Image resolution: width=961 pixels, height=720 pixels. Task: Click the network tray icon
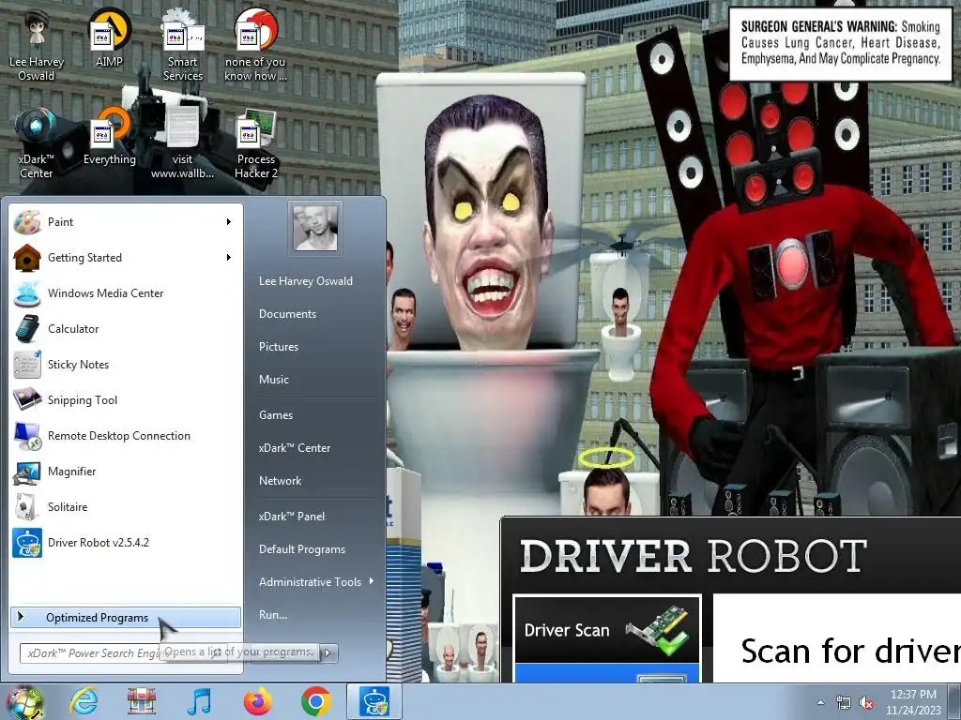(x=844, y=702)
